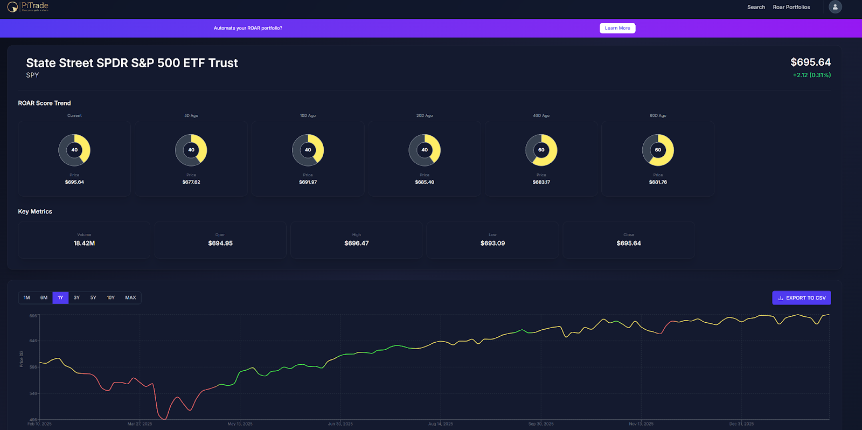The width and height of the screenshot is (862, 430).
Task: Select the 1Y chart range
Action: 60,297
